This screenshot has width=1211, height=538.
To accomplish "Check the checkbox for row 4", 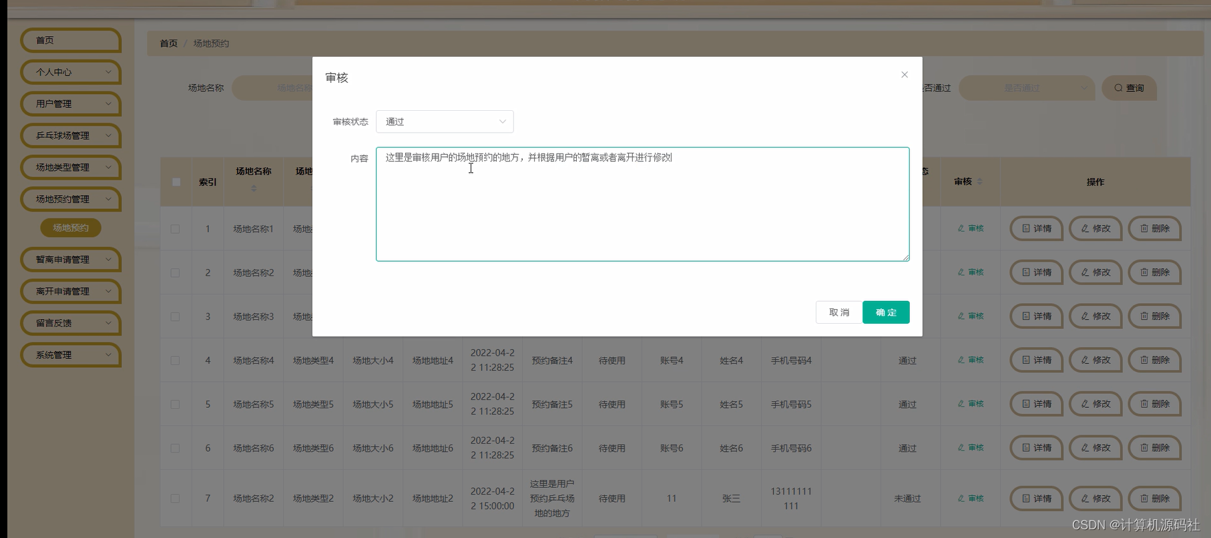I will pos(175,360).
